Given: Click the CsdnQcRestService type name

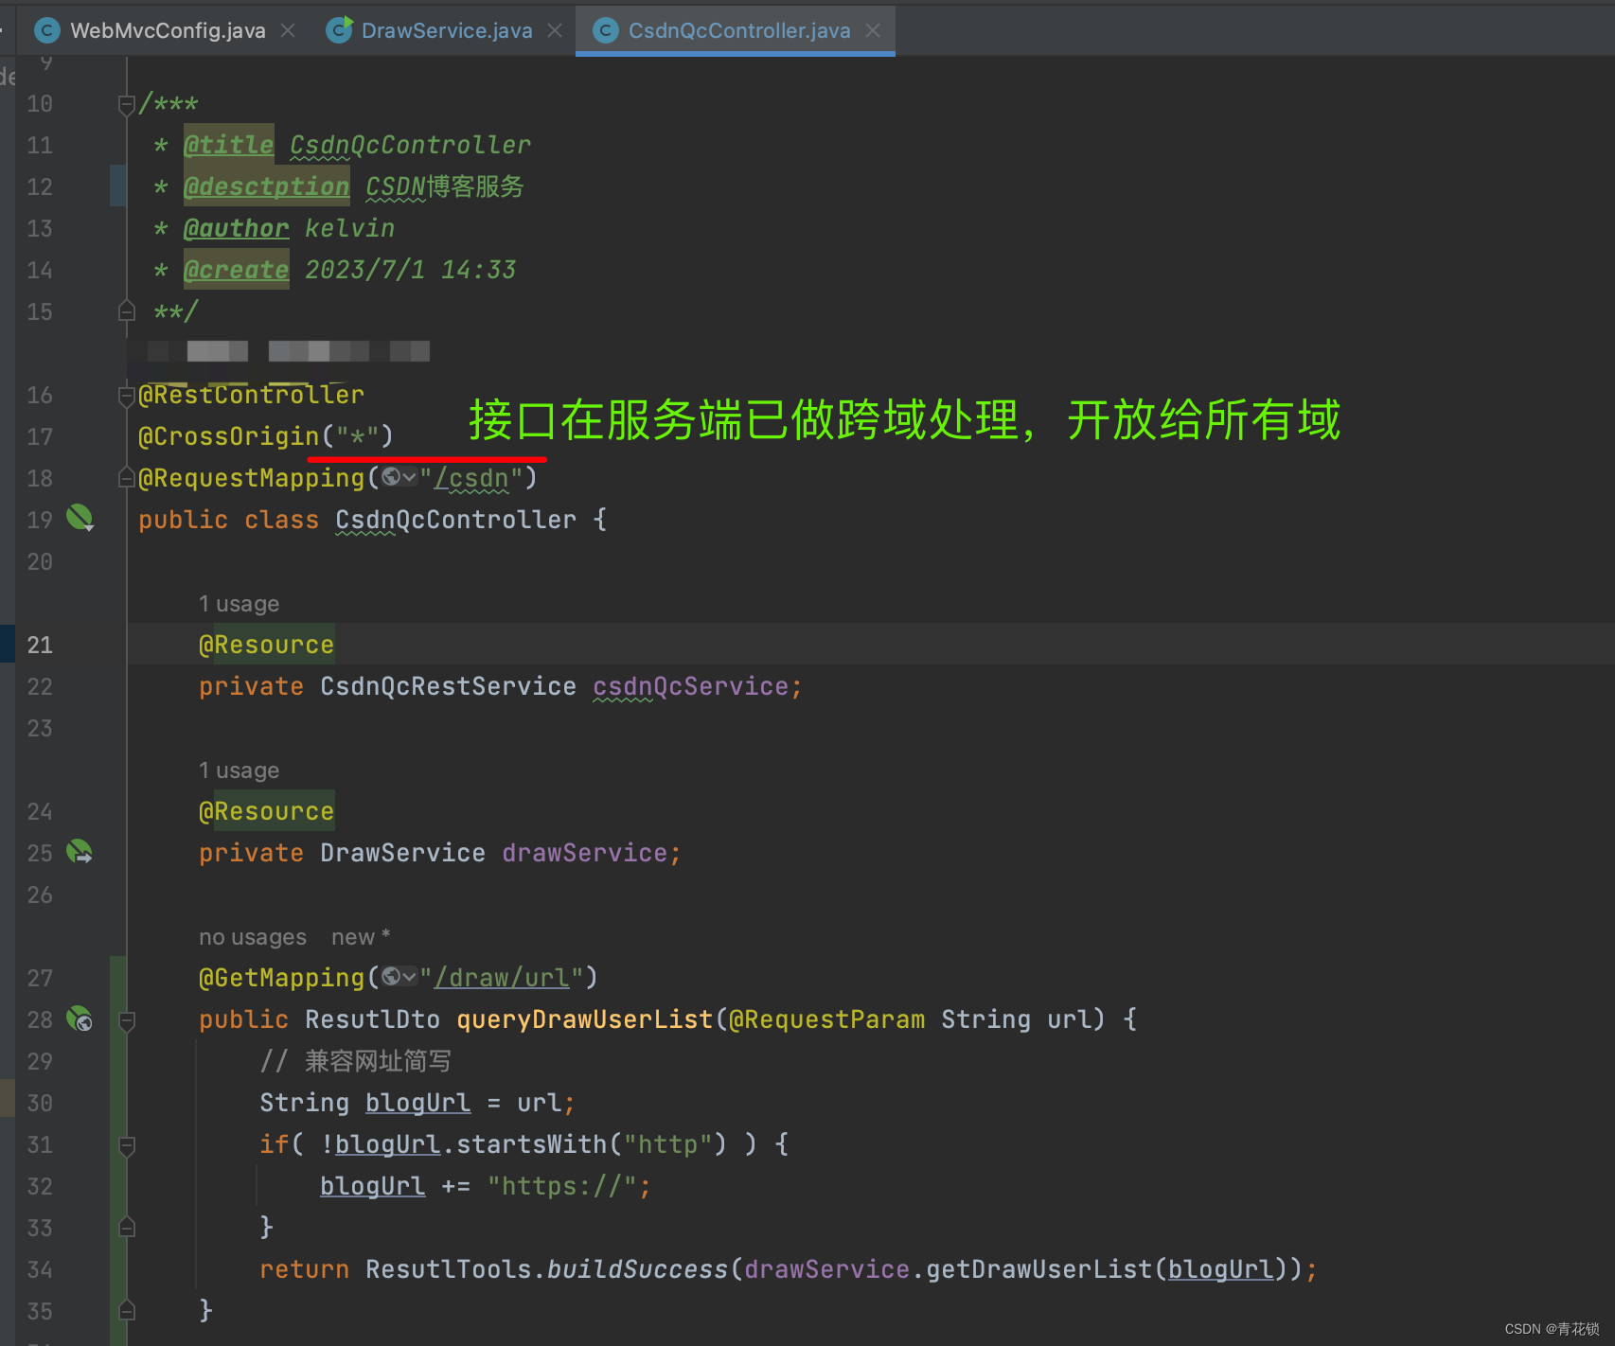Looking at the screenshot, I should click(448, 686).
